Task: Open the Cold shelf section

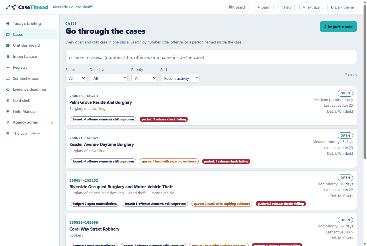Action: 30,100
